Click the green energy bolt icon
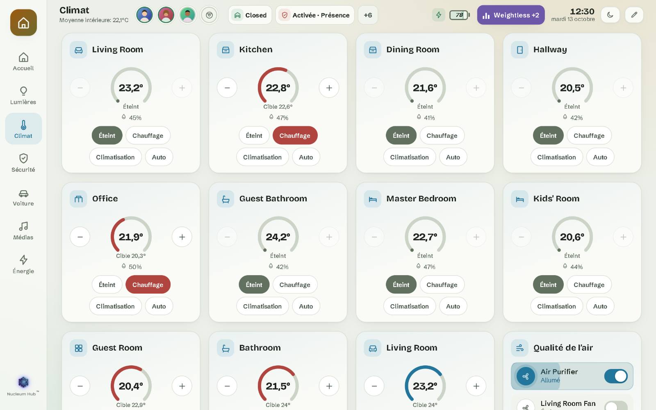Viewport: 656px width, 410px height. click(x=439, y=15)
